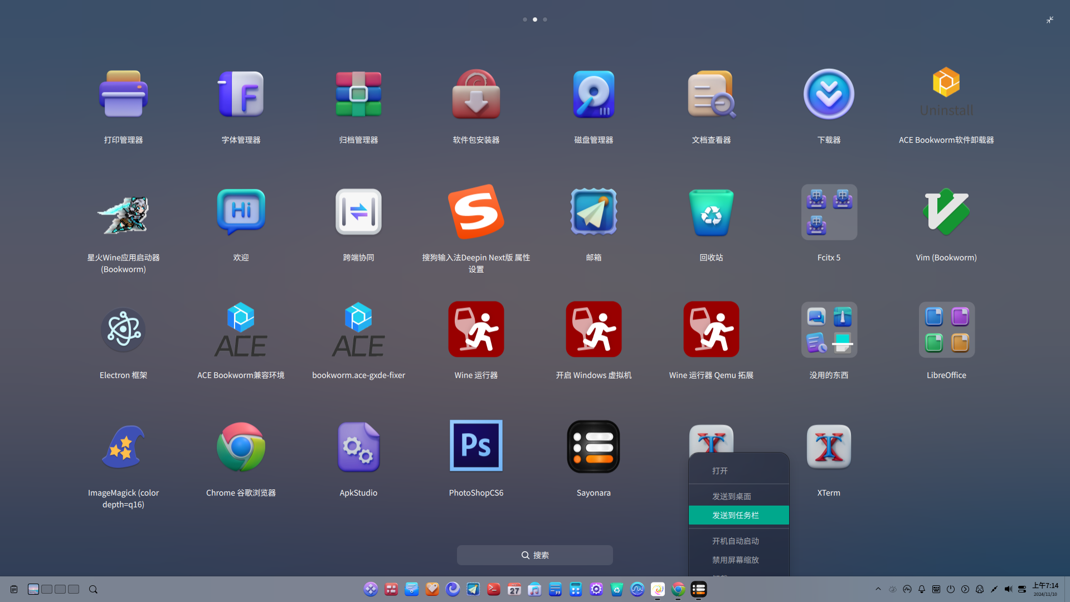Viewport: 1070px width, 602px height.
Task: Open 磁盘管理器 disk manager
Action: coord(594,94)
